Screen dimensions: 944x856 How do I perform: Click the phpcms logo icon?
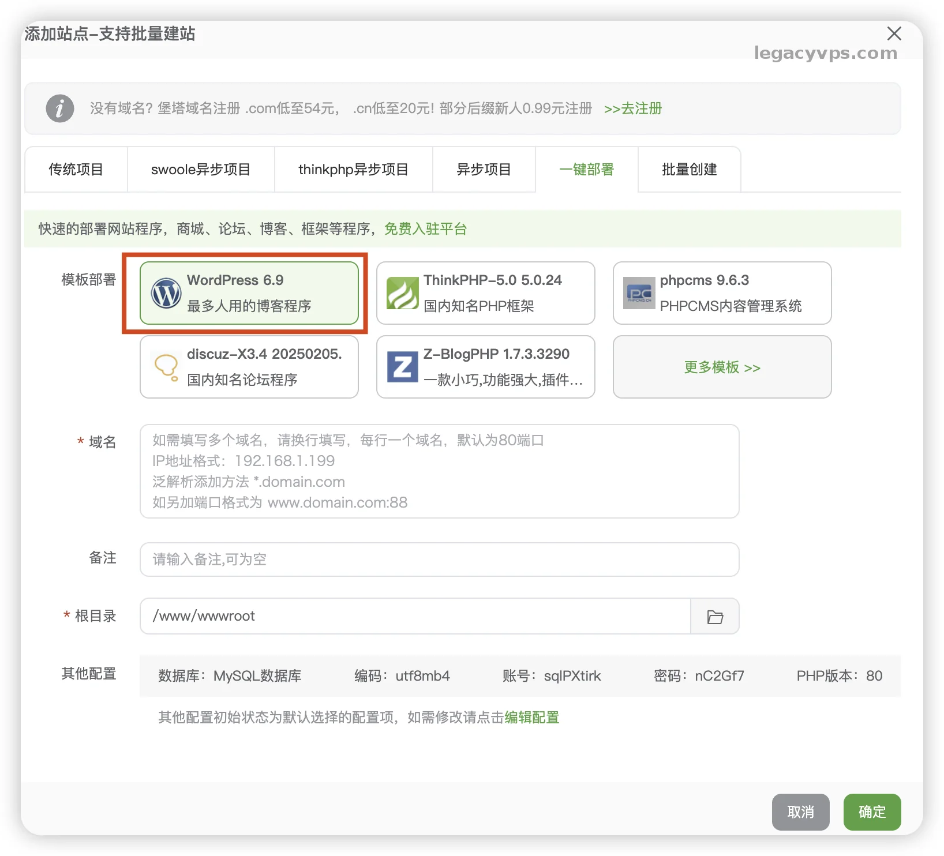[x=639, y=293]
